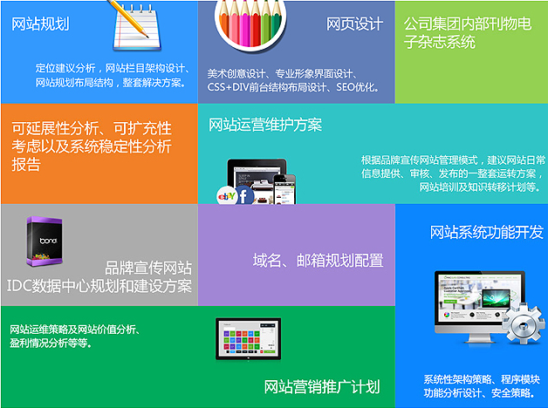
Task: Open the 网站规划 tile heading
Action: click(x=40, y=24)
